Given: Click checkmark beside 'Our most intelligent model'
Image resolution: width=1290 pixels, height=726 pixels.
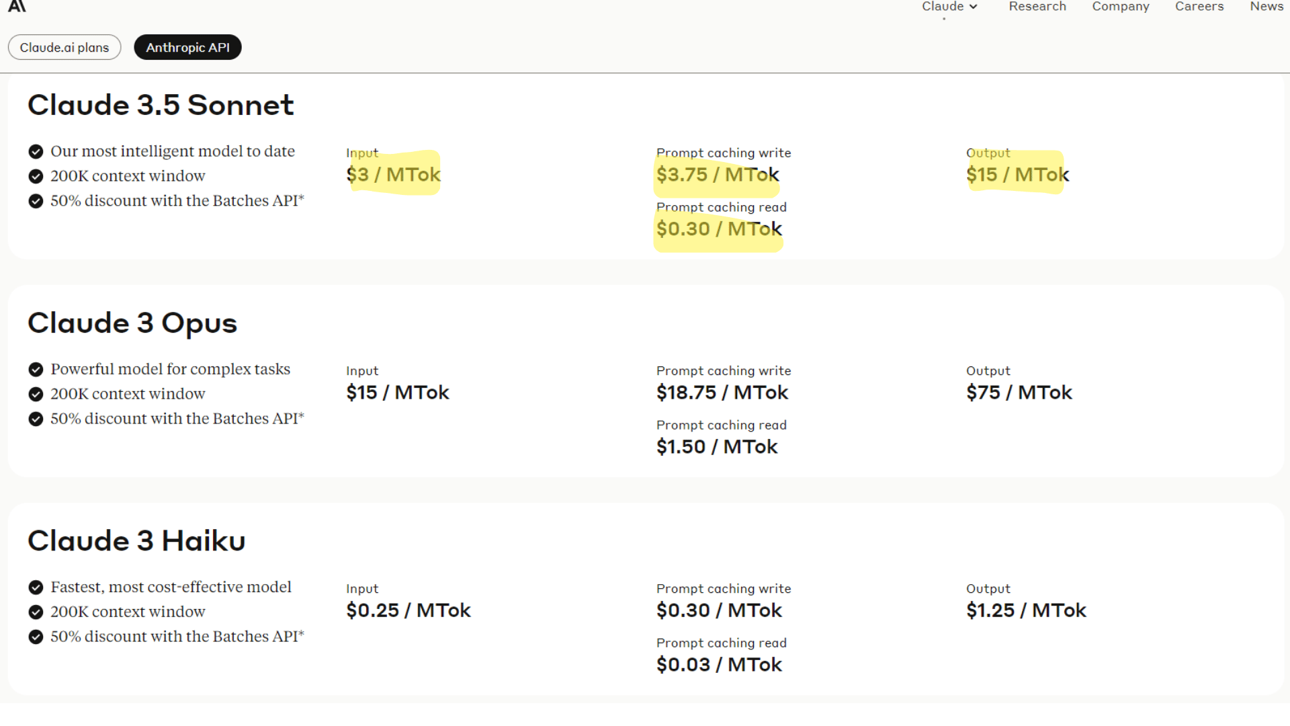Looking at the screenshot, I should [36, 151].
